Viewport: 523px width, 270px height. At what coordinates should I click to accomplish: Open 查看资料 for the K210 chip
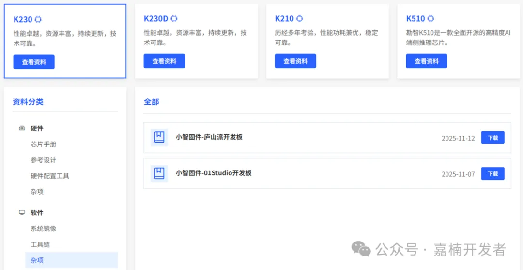click(295, 61)
